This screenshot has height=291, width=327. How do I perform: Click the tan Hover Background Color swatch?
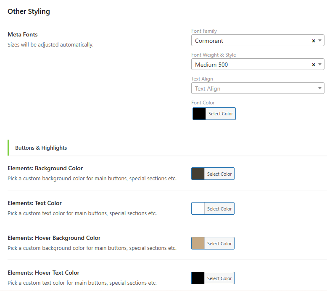point(198,243)
